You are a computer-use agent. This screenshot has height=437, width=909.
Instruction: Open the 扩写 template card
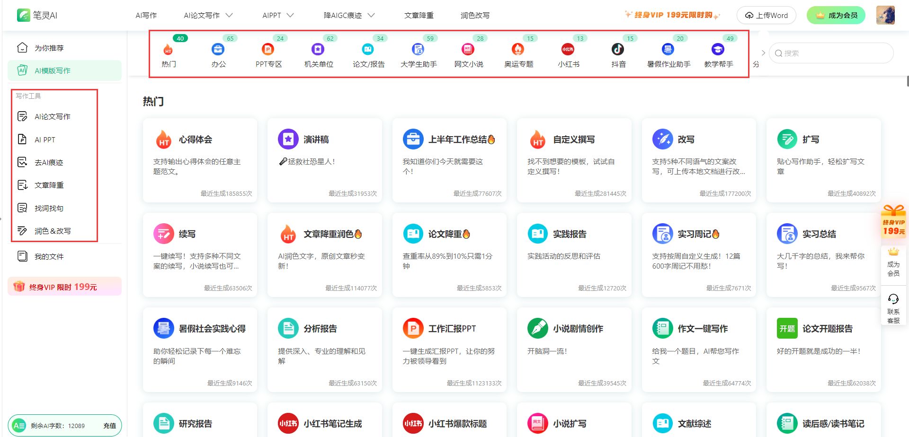(x=824, y=160)
